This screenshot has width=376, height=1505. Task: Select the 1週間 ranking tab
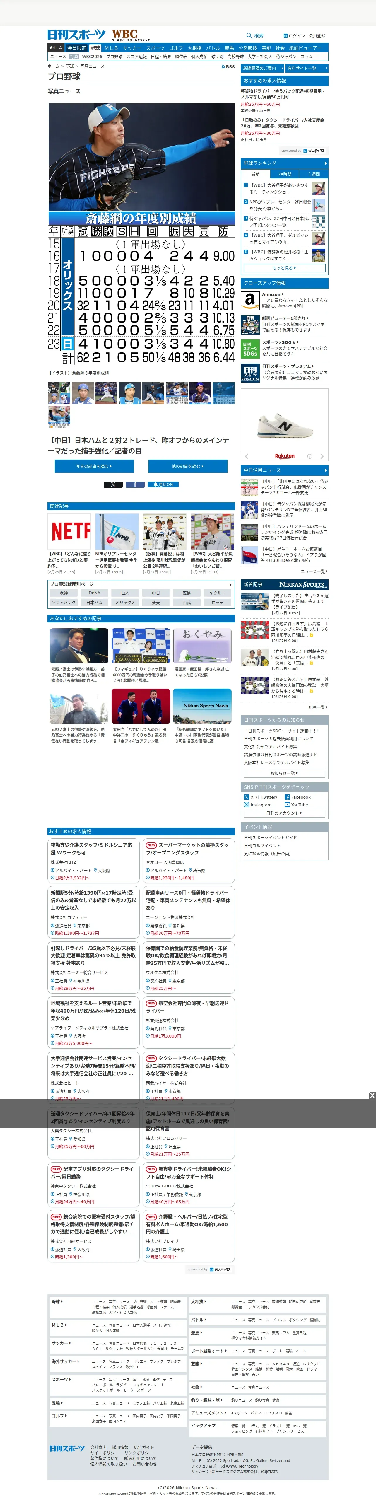[314, 174]
